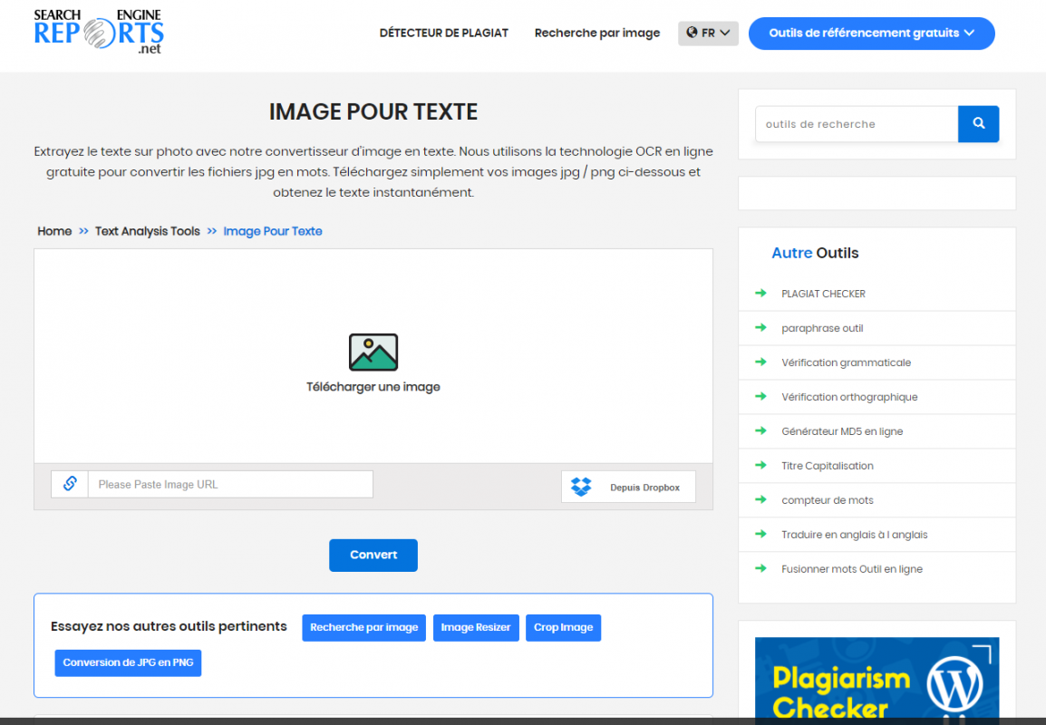This screenshot has width=1046, height=725.
Task: Click the Convert button
Action: click(x=373, y=555)
